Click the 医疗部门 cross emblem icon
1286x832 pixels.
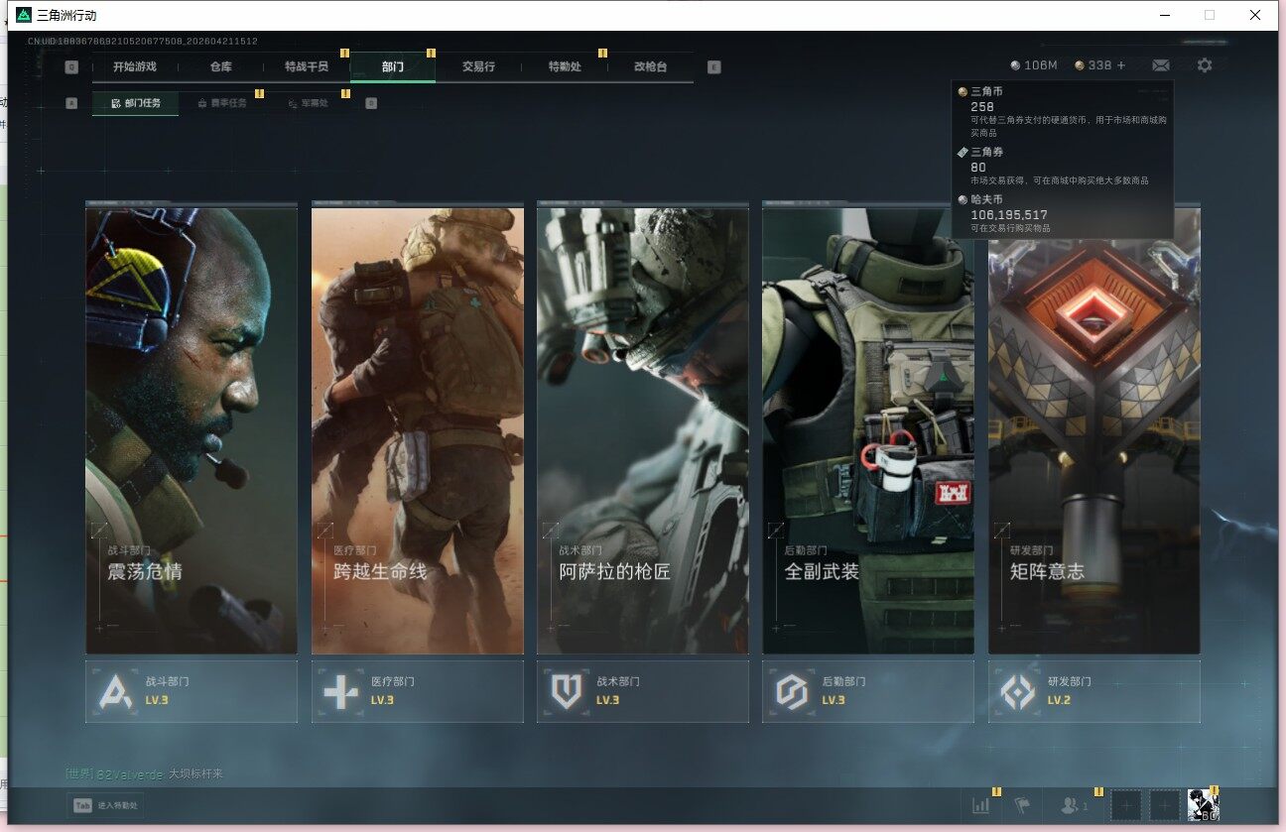point(340,691)
